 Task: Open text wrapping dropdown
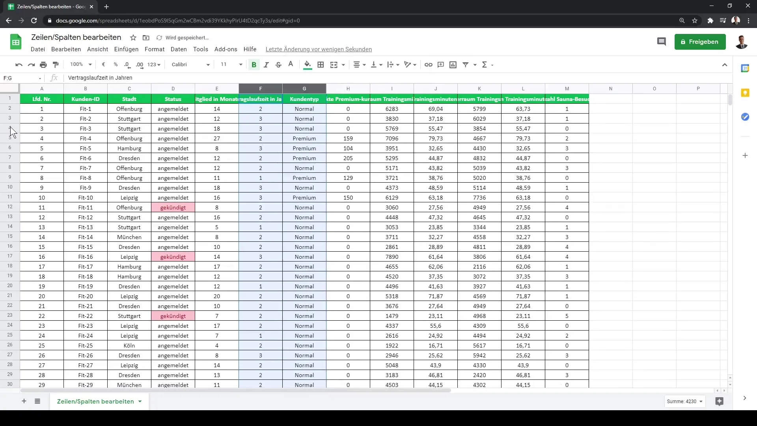393,65
